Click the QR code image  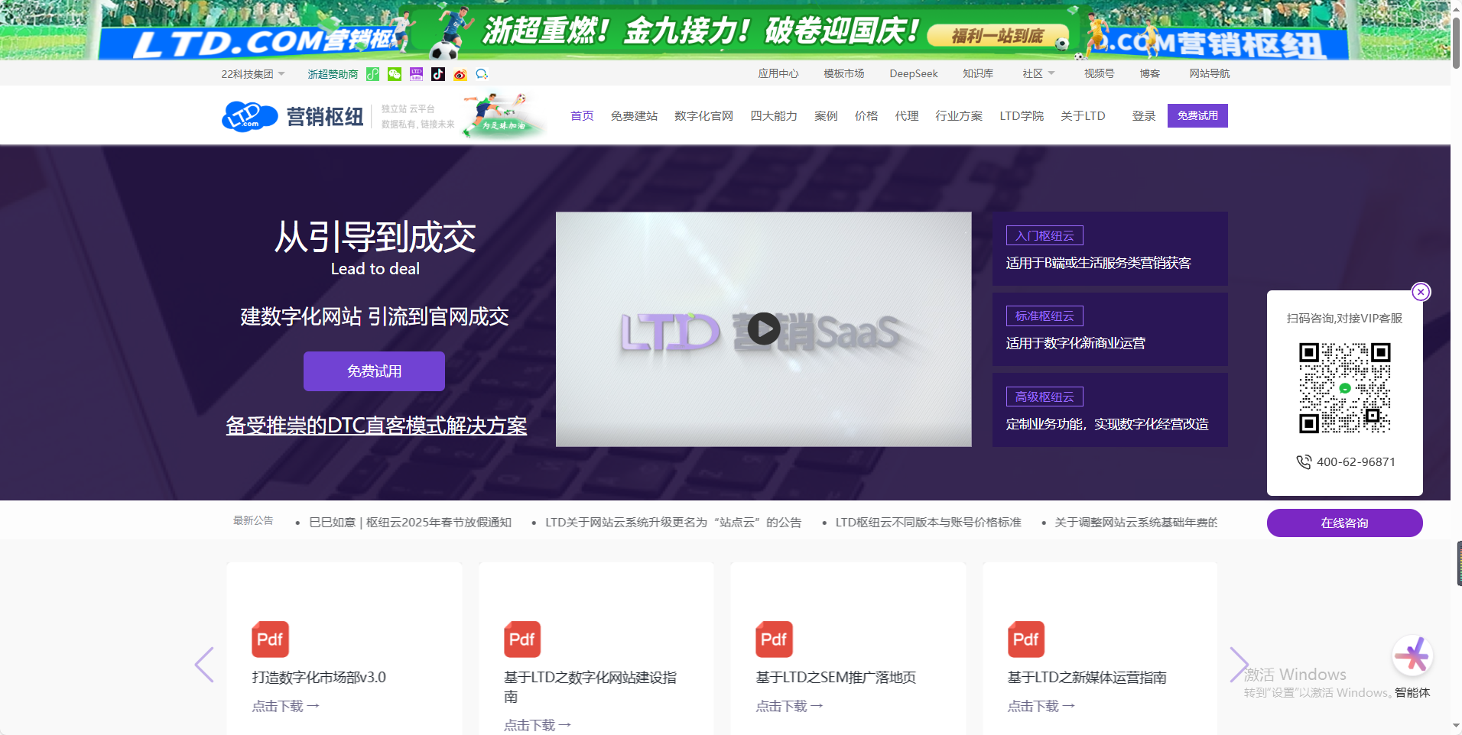(x=1344, y=388)
